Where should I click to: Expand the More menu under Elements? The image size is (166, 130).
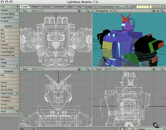point(9,111)
